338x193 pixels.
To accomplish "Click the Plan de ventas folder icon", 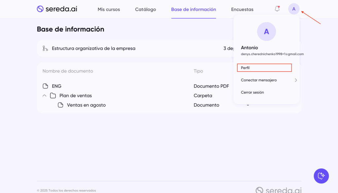I will pos(53,96).
